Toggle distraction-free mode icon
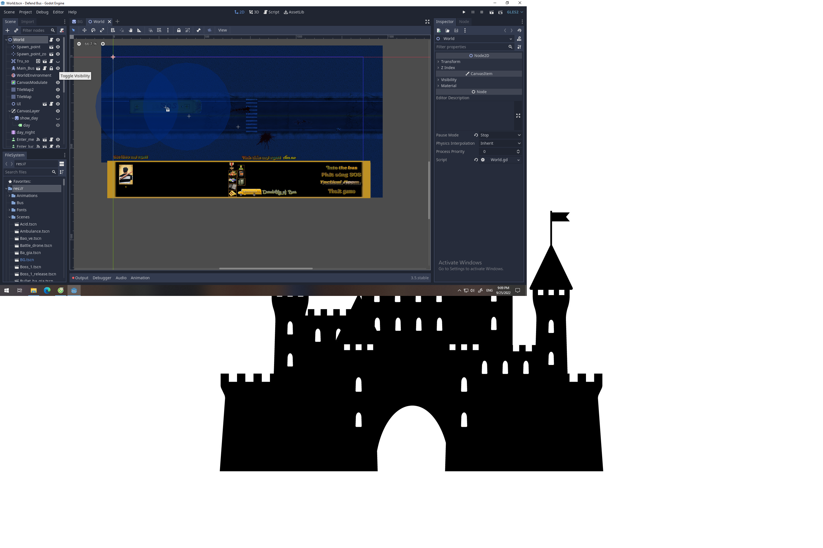 427,22
